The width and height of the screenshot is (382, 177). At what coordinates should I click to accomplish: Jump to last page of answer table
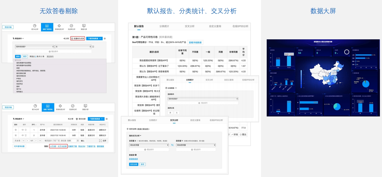pyautogui.click(x=40, y=141)
